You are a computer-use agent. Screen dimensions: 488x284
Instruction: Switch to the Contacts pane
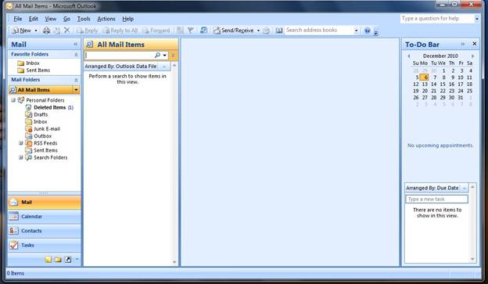[45, 231]
